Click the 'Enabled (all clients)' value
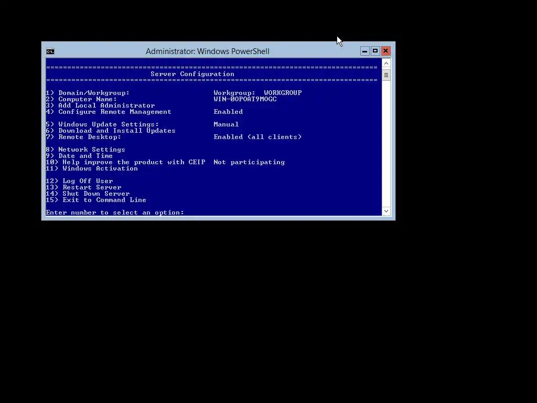This screenshot has width=537, height=403. [257, 137]
